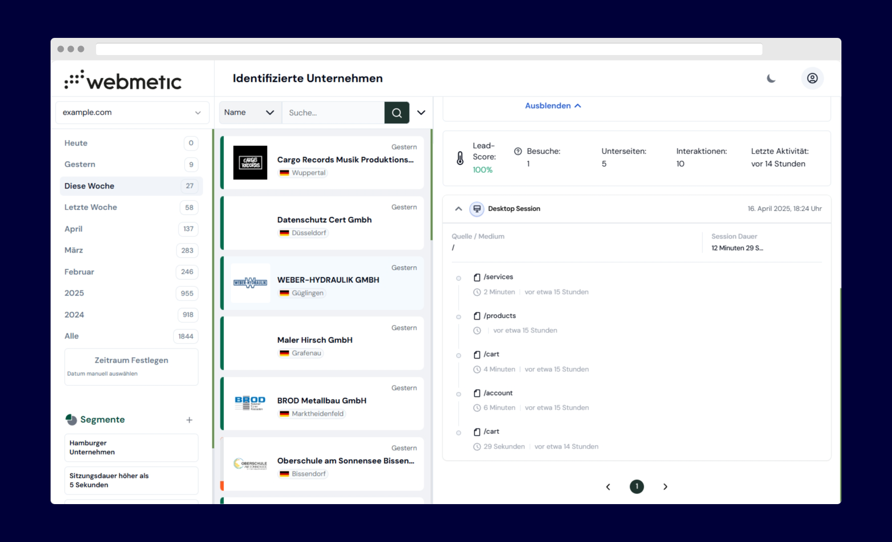Go to next page arrow
The image size is (892, 542).
665,486
